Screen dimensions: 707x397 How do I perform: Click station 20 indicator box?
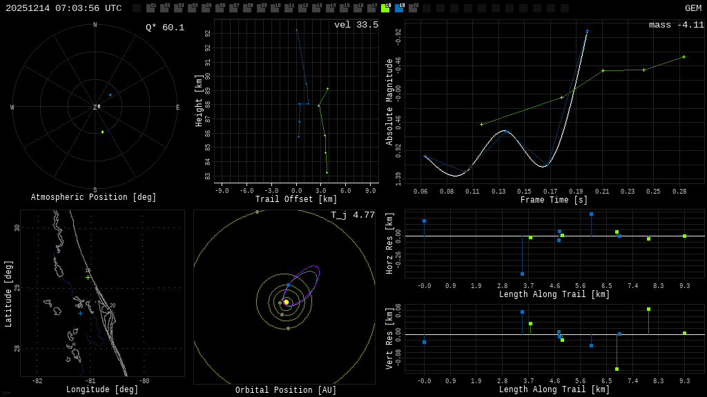[x=413, y=8]
